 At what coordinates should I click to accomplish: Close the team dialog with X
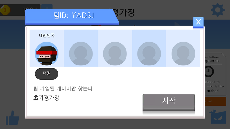click(x=198, y=22)
